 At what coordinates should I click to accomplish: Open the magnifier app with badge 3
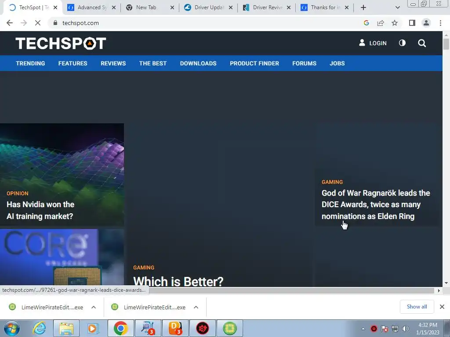point(148,328)
